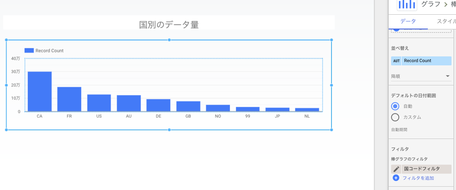
Task: Click the top-center resize handle of chart
Action: click(x=169, y=40)
